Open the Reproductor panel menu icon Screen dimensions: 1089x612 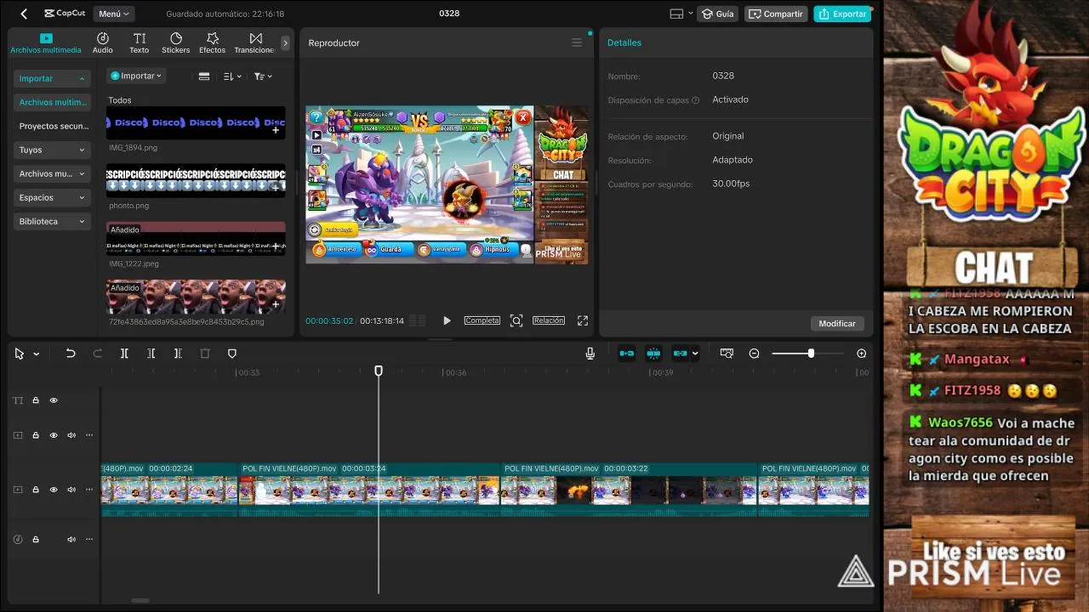[x=577, y=42]
